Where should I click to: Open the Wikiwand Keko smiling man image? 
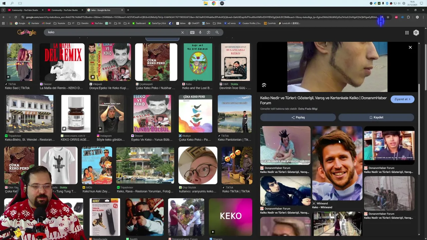tap(337, 163)
